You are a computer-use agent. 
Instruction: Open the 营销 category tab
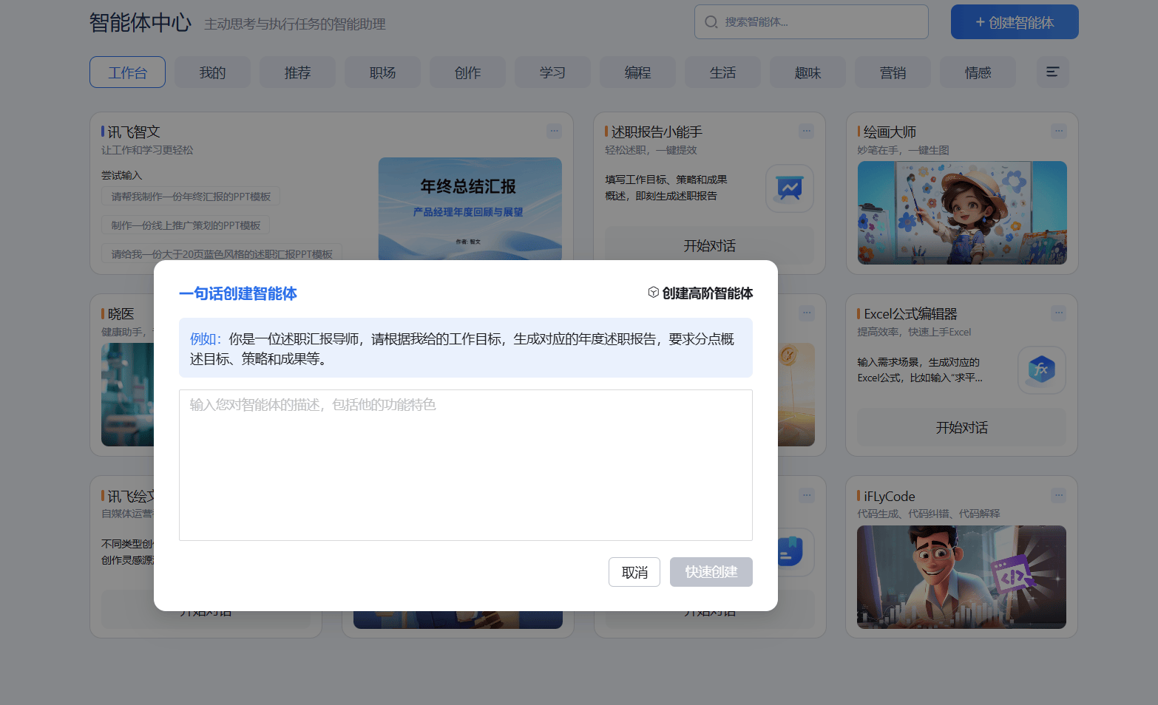pyautogui.click(x=893, y=72)
